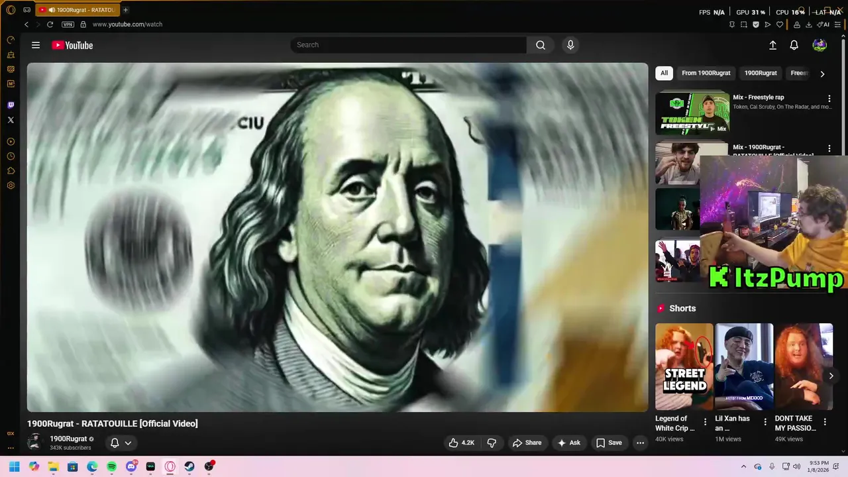Open the 1900Rugrat channel avatar

click(x=35, y=443)
